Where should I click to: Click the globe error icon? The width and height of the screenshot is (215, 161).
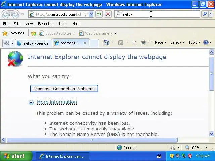(15, 59)
